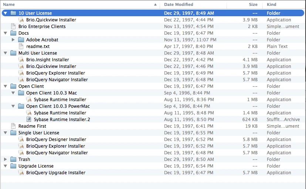Click the Sybase Runtime Installer icon under Open Client 10.0.3 Mac
Viewport: 306px width, 189px height.
[29, 99]
